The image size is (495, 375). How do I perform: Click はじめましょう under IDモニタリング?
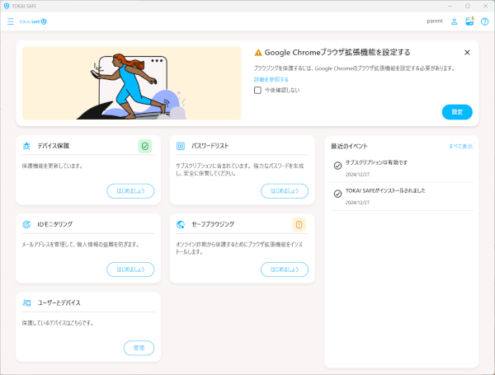pyautogui.click(x=130, y=270)
